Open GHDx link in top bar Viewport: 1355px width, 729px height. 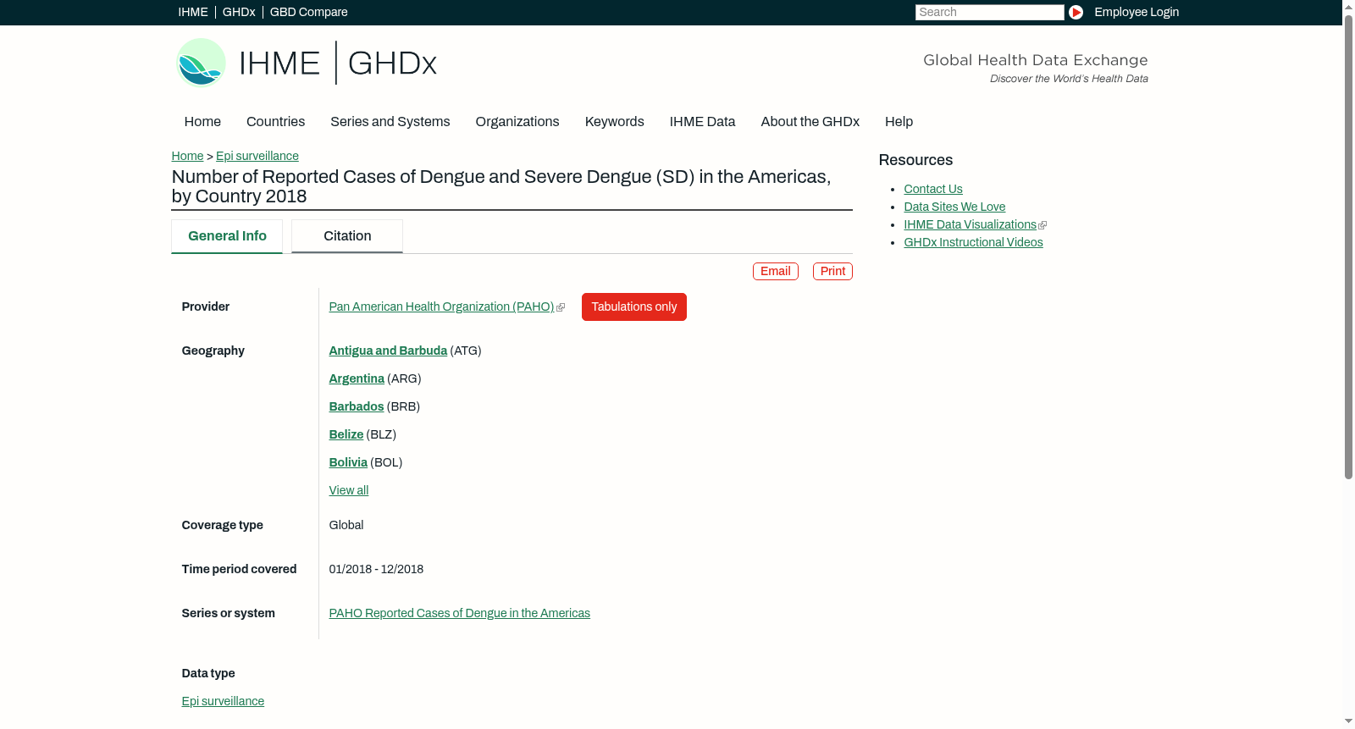click(x=239, y=12)
